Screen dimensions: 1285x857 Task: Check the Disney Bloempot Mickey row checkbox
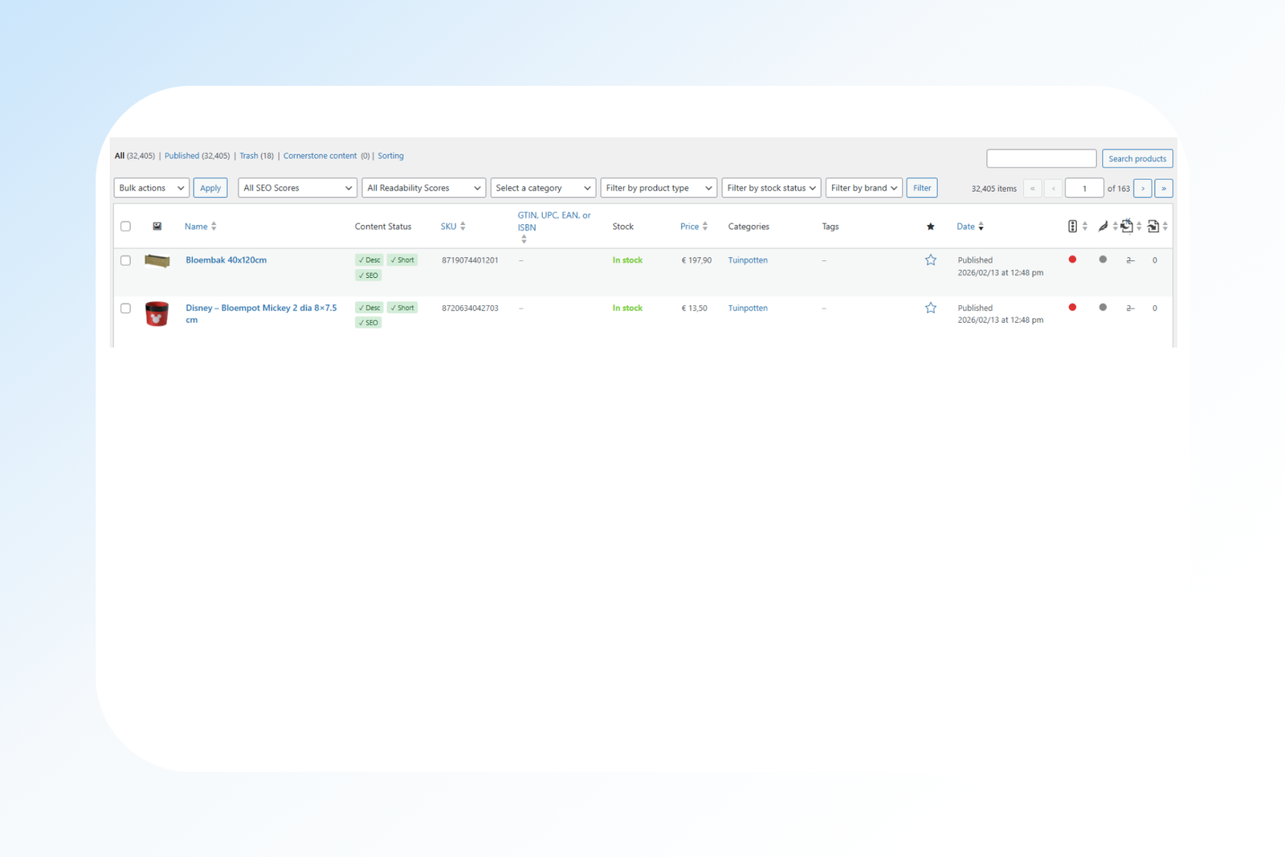[125, 308]
